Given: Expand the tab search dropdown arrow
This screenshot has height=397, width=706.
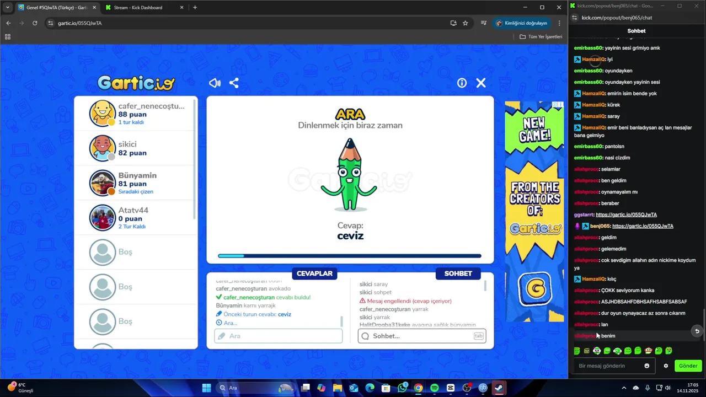Looking at the screenshot, I should (x=7, y=8).
